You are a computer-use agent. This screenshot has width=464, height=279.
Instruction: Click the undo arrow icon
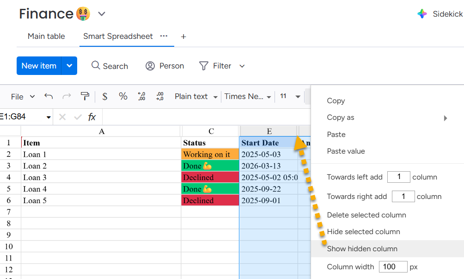(x=49, y=96)
